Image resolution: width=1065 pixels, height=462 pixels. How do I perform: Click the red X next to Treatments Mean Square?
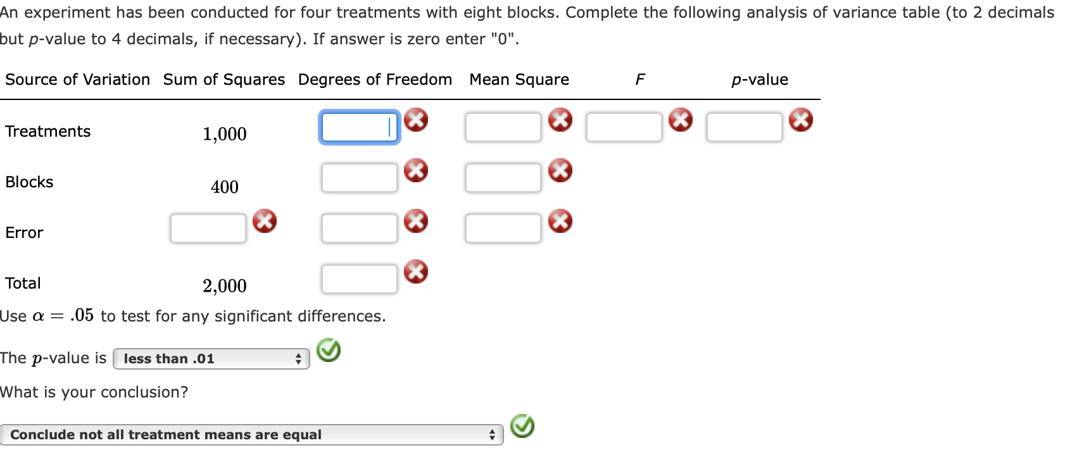(560, 121)
